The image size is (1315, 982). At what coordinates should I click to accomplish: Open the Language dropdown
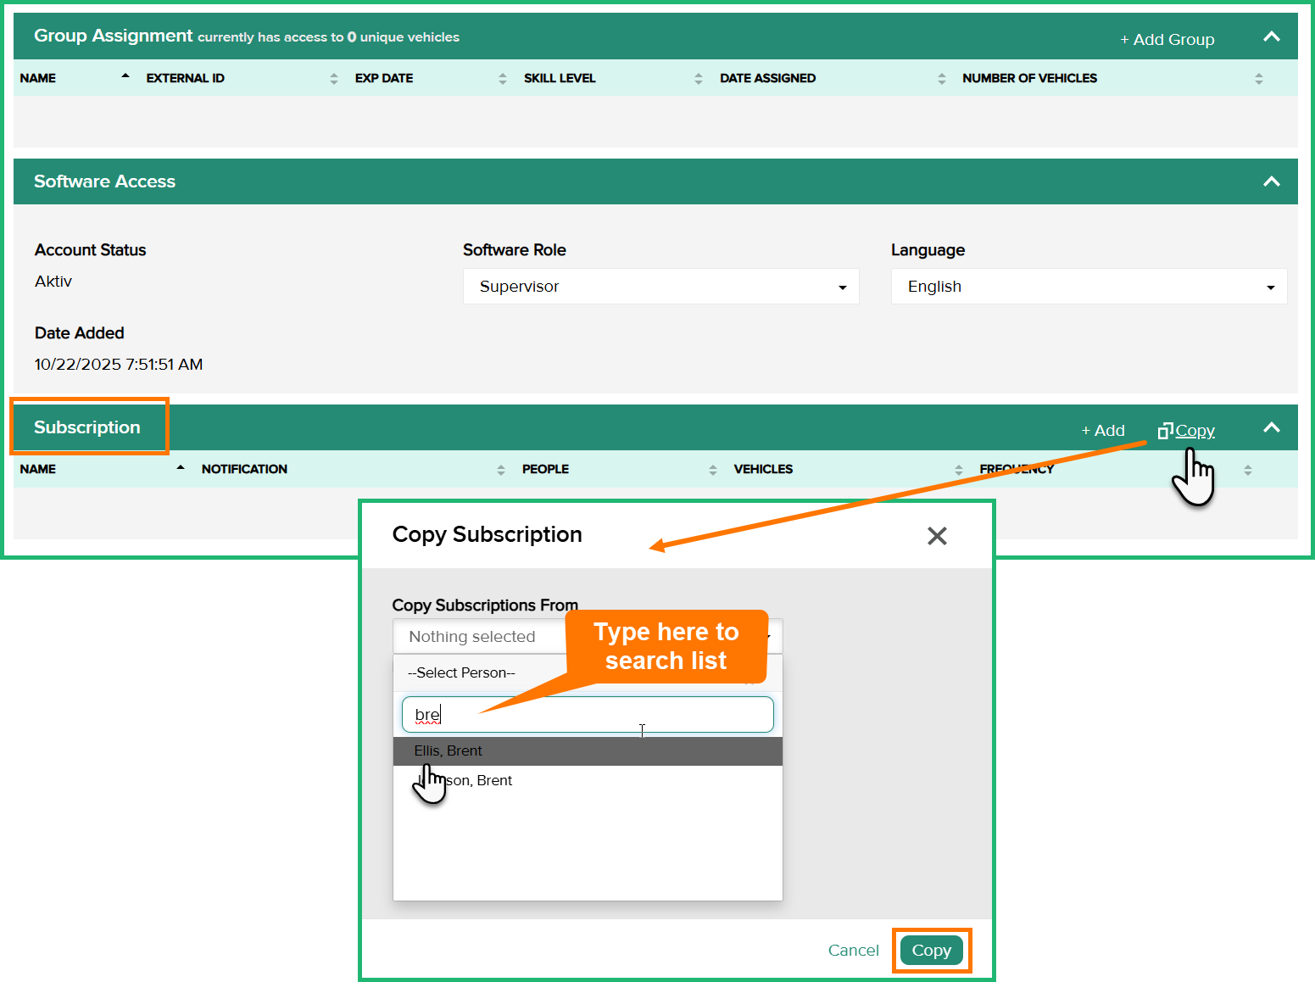(1088, 287)
